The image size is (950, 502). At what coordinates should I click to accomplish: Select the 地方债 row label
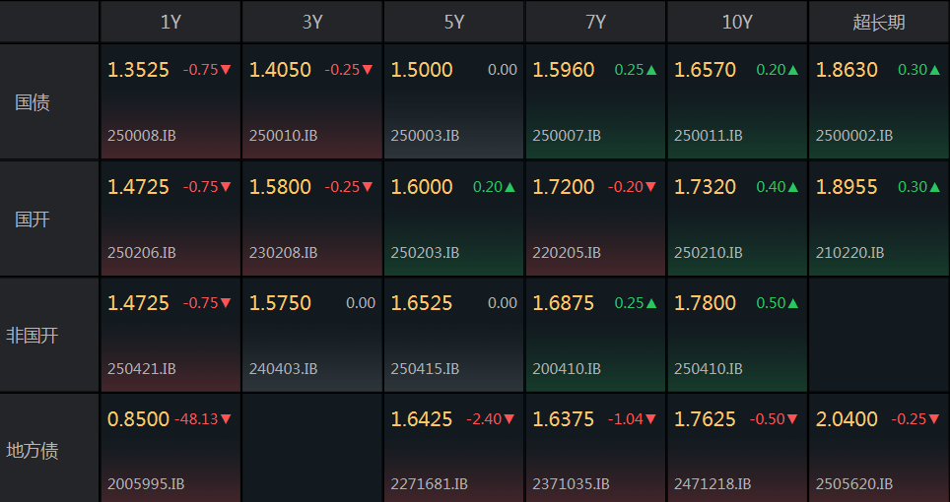(33, 451)
